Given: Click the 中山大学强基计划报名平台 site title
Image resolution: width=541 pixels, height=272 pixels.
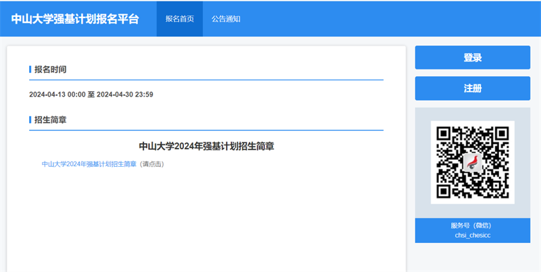Looking at the screenshot, I should point(75,19).
